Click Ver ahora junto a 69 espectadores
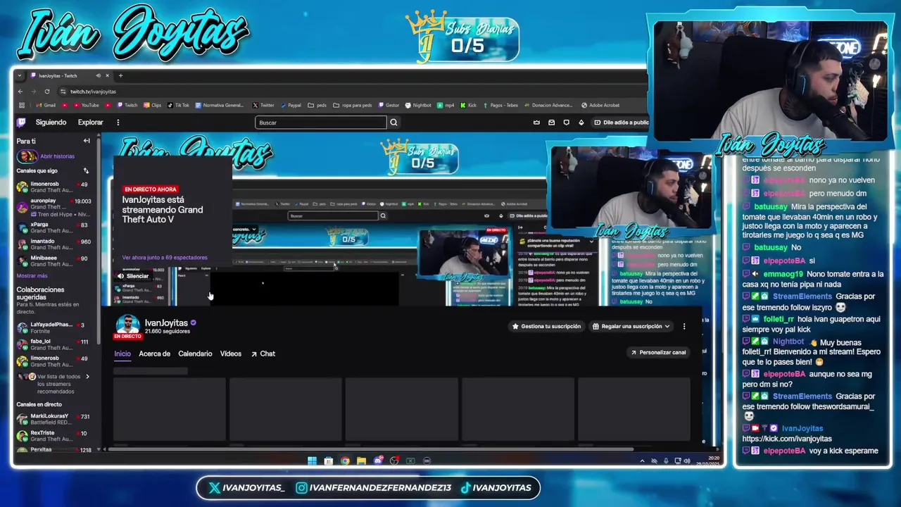The image size is (901, 507). (x=165, y=258)
